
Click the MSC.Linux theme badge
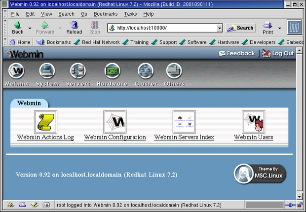[260, 174]
